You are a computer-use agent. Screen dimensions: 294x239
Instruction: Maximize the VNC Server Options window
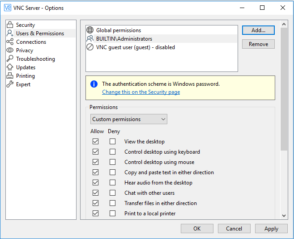pos(262,8)
